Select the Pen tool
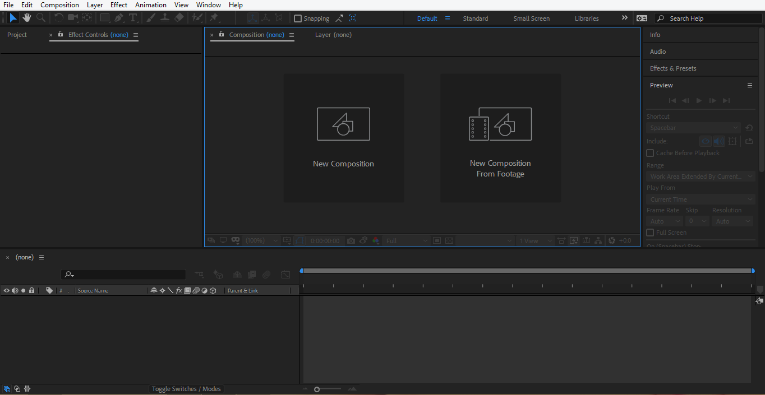 coord(119,18)
